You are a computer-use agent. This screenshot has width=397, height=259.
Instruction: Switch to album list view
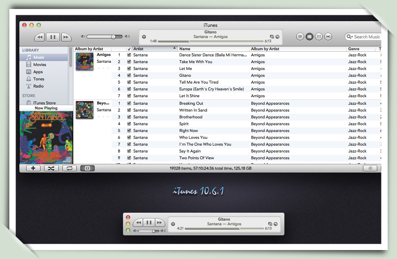(x=309, y=37)
